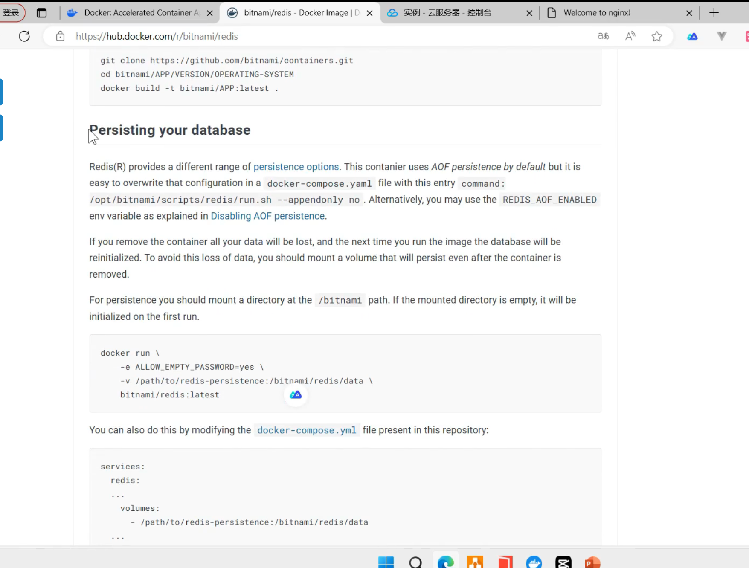Click the Docker favicon on the first tab
The image size is (749, 568).
pyautogui.click(x=72, y=13)
